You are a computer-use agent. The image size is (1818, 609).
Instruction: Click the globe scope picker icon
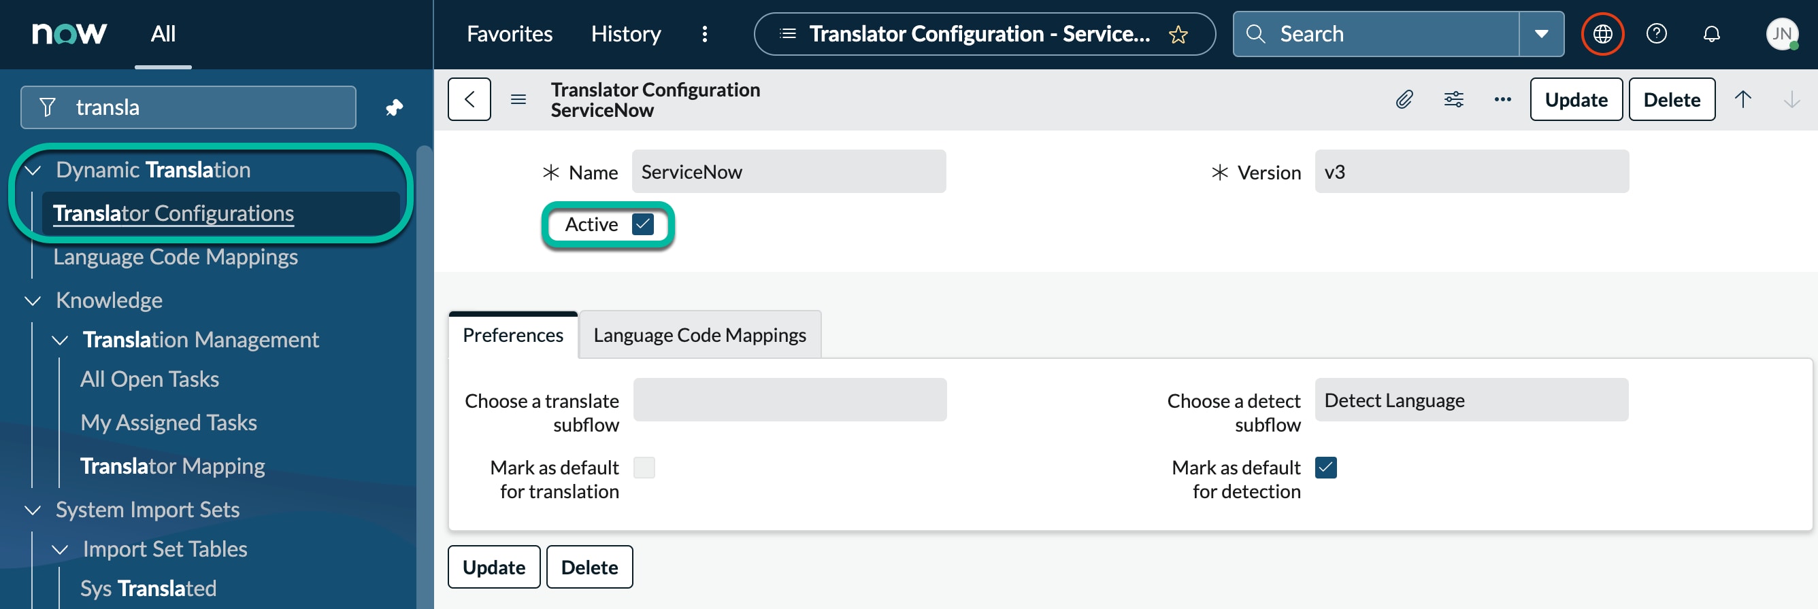tap(1602, 34)
